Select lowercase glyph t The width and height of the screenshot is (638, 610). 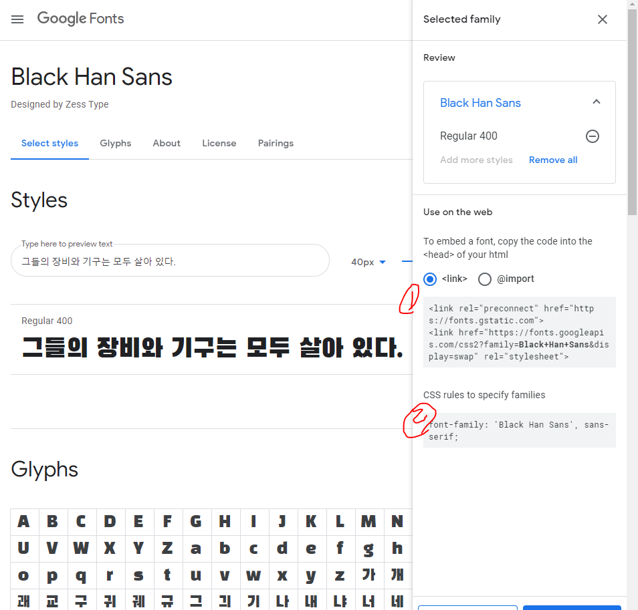click(x=167, y=575)
